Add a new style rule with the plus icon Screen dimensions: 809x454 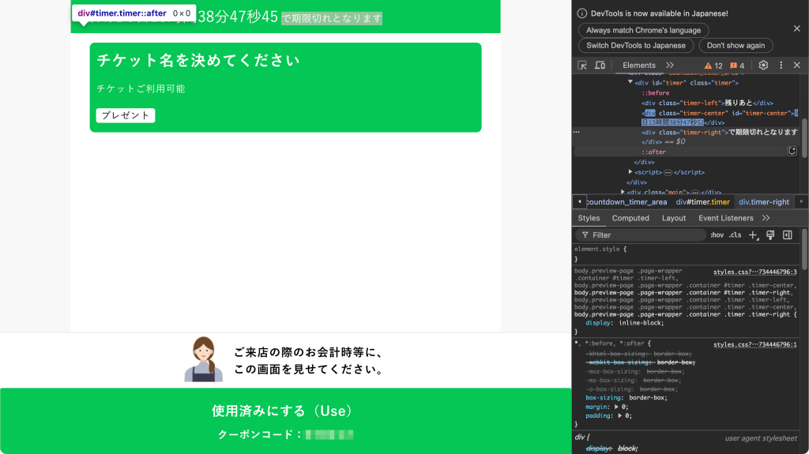coord(753,235)
